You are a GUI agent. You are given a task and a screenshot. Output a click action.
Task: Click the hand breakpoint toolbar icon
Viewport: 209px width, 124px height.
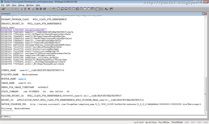tap(54, 9)
